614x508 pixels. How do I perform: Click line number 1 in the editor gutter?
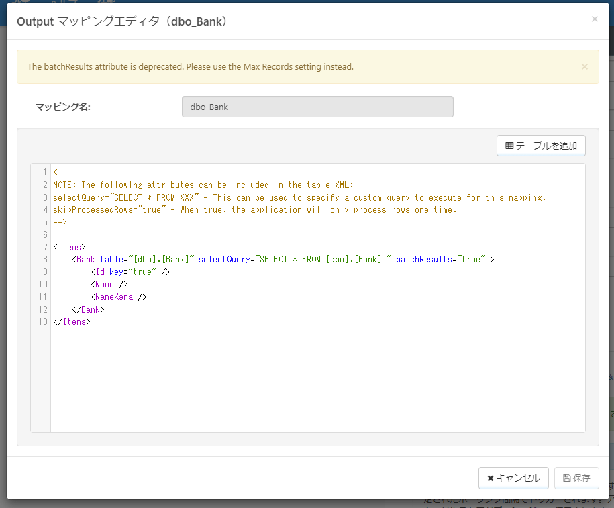(44, 172)
